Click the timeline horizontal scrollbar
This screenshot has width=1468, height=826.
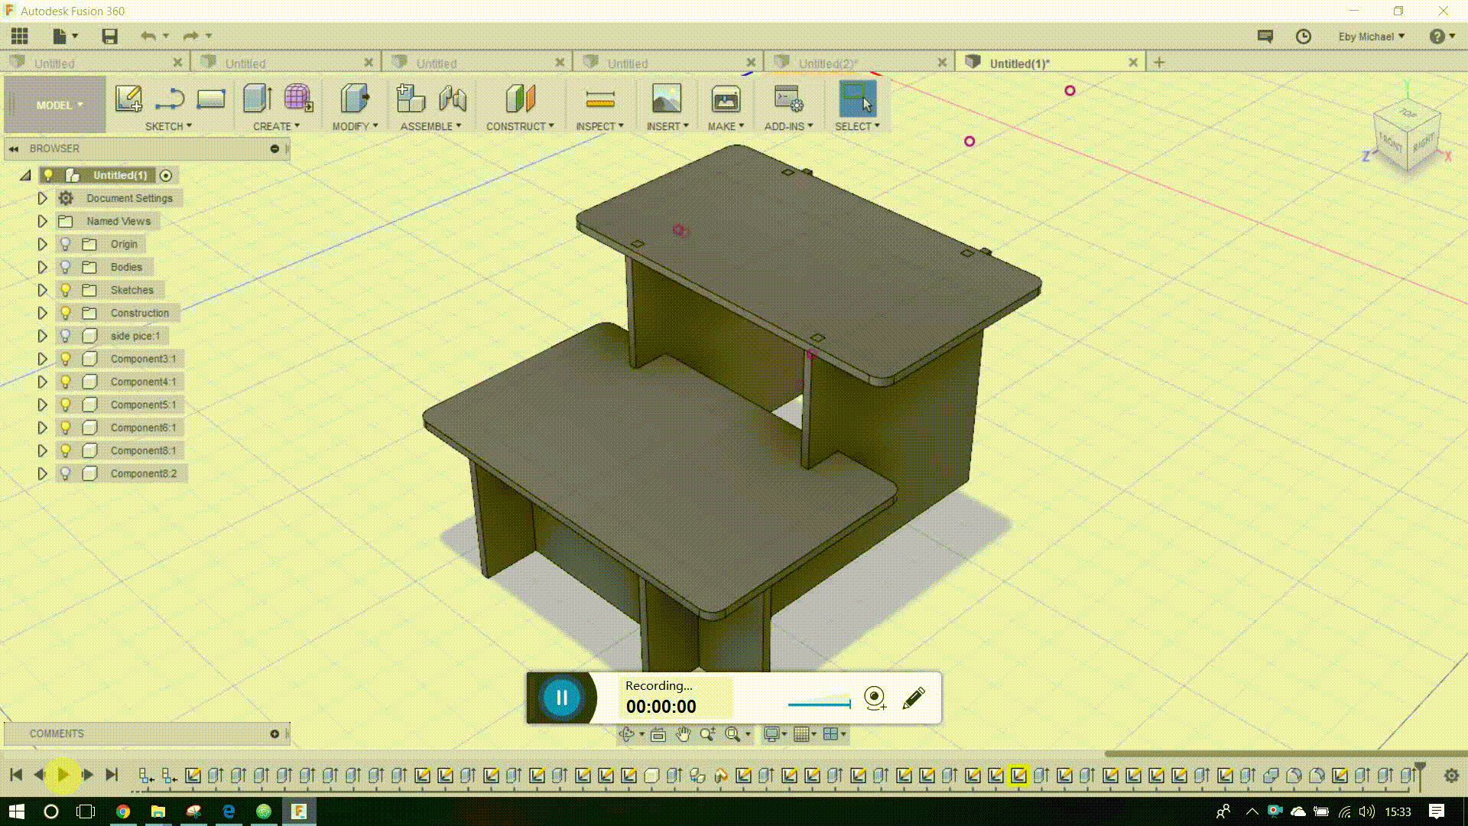(x=1284, y=754)
